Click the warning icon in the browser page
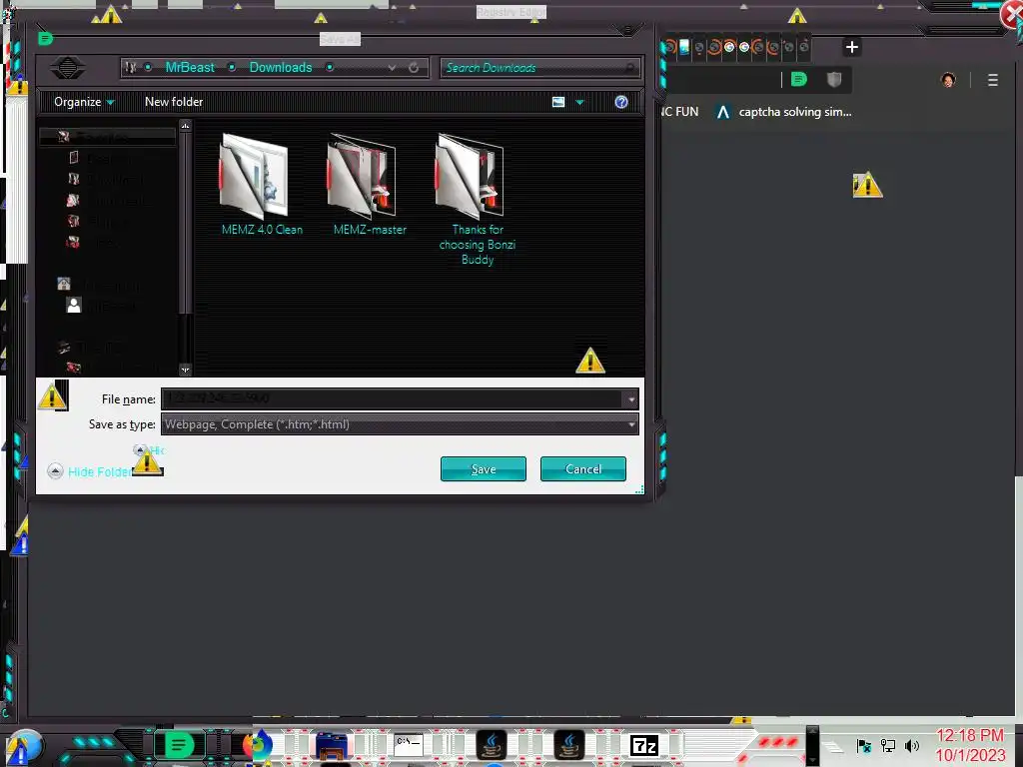This screenshot has width=1023, height=767. click(867, 185)
